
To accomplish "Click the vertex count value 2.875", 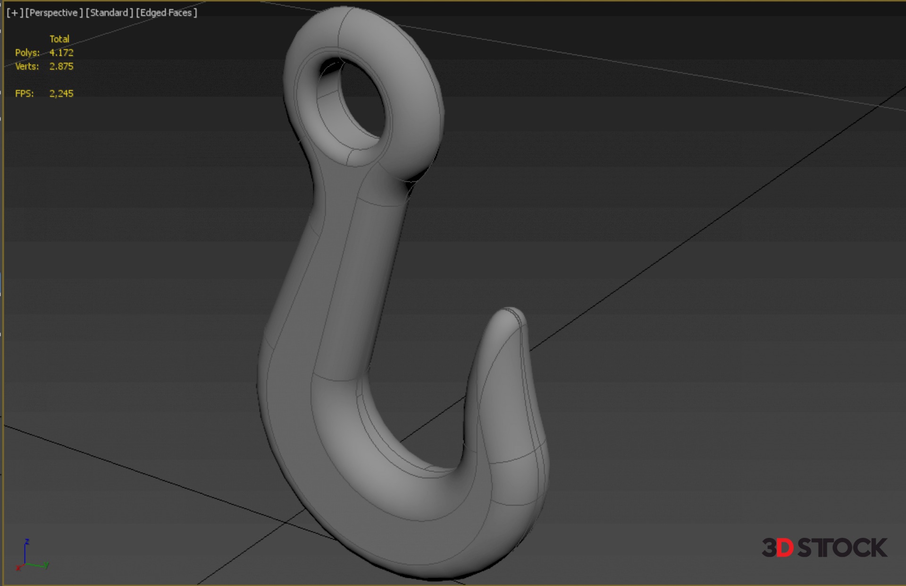I will point(61,67).
